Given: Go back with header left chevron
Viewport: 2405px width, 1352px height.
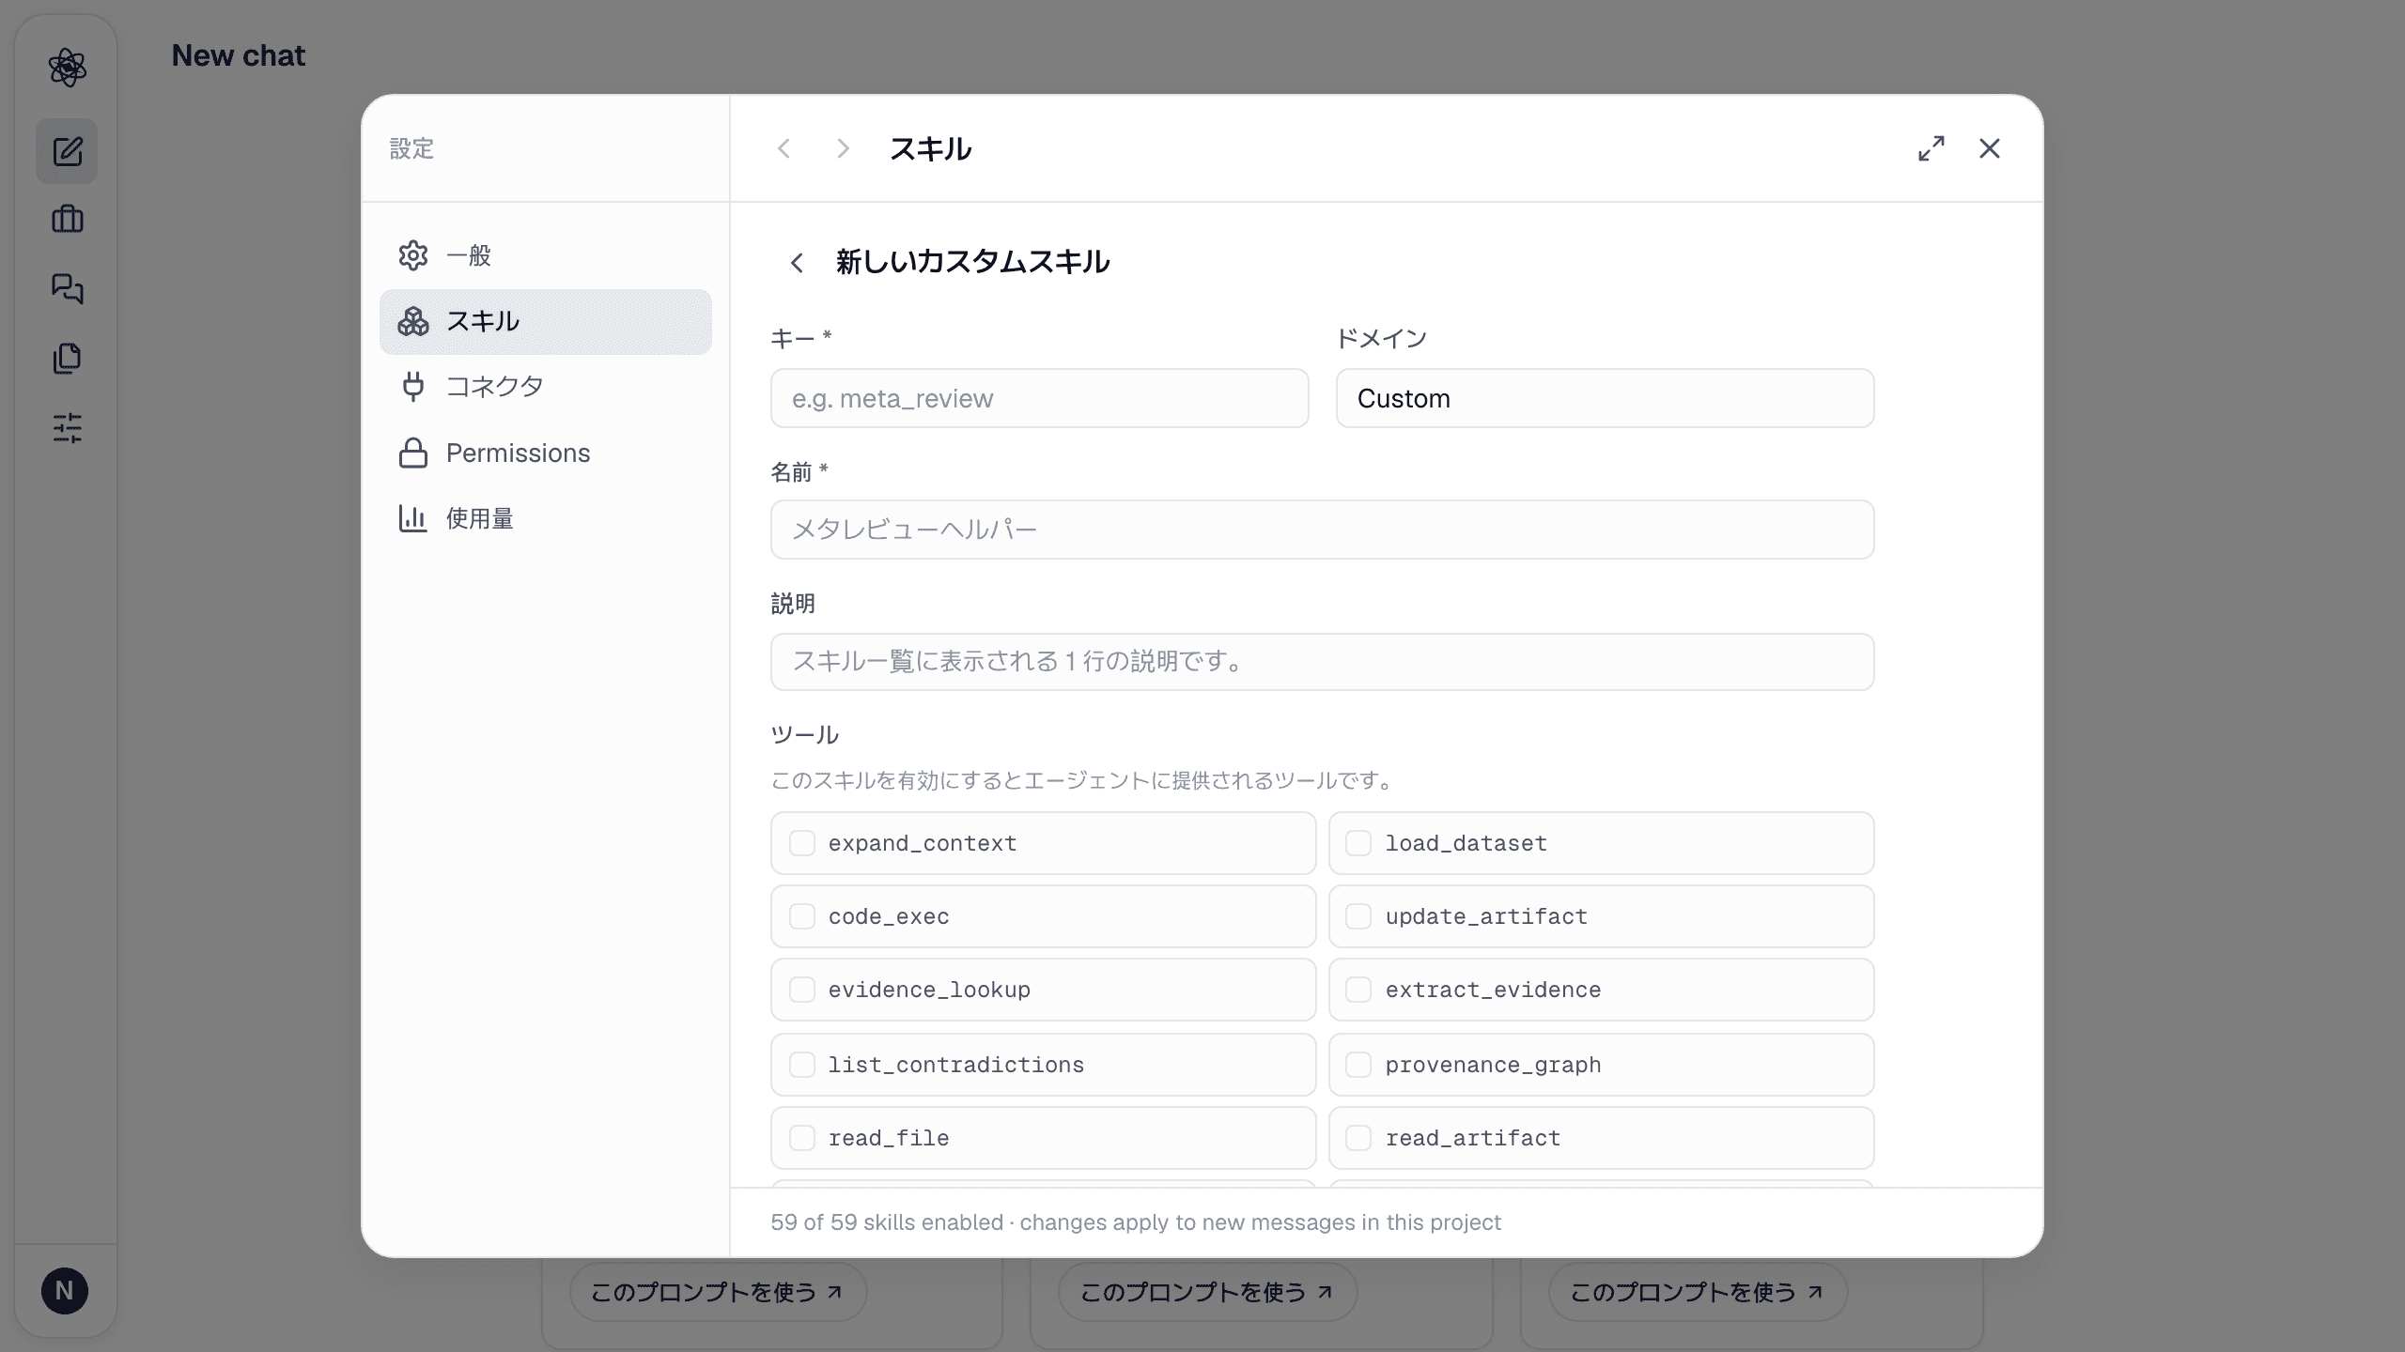Looking at the screenshot, I should tap(784, 148).
